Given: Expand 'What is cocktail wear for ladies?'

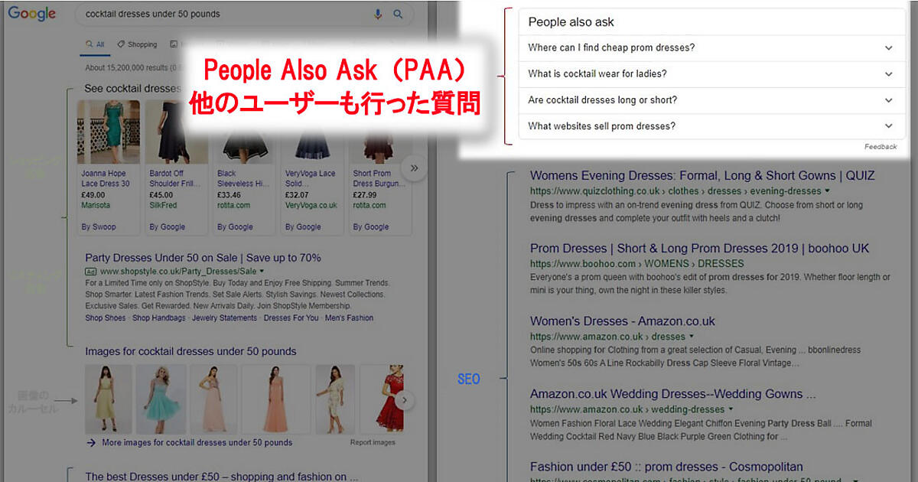Looking at the screenshot, I should coord(711,73).
